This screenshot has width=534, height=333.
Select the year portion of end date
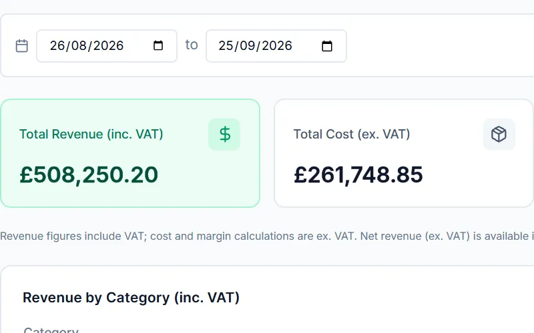pyautogui.click(x=277, y=46)
